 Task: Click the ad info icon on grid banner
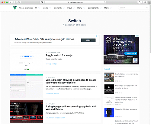pos(97,36)
